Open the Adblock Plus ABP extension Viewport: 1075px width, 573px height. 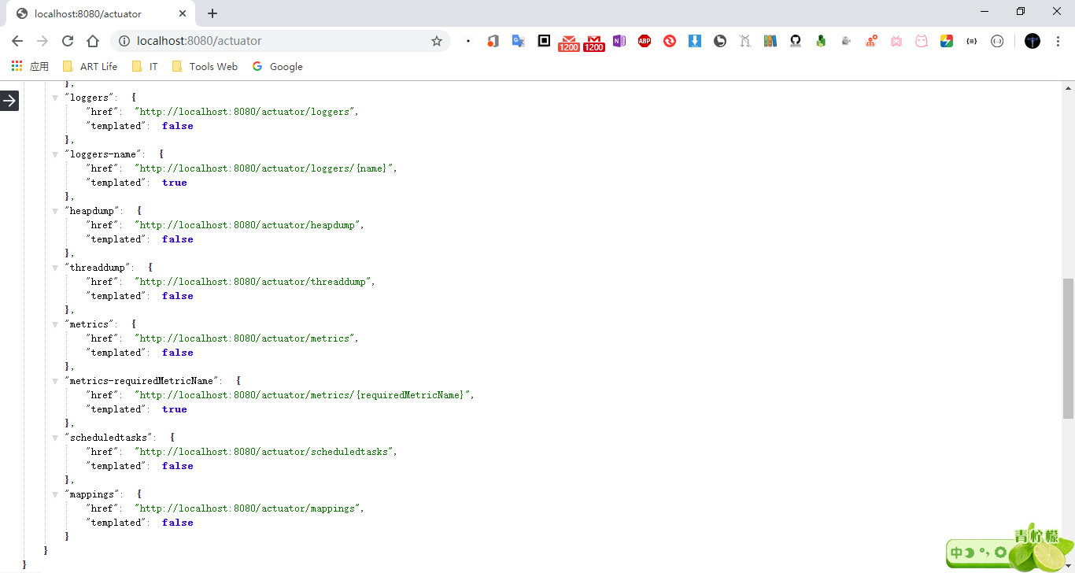[645, 41]
